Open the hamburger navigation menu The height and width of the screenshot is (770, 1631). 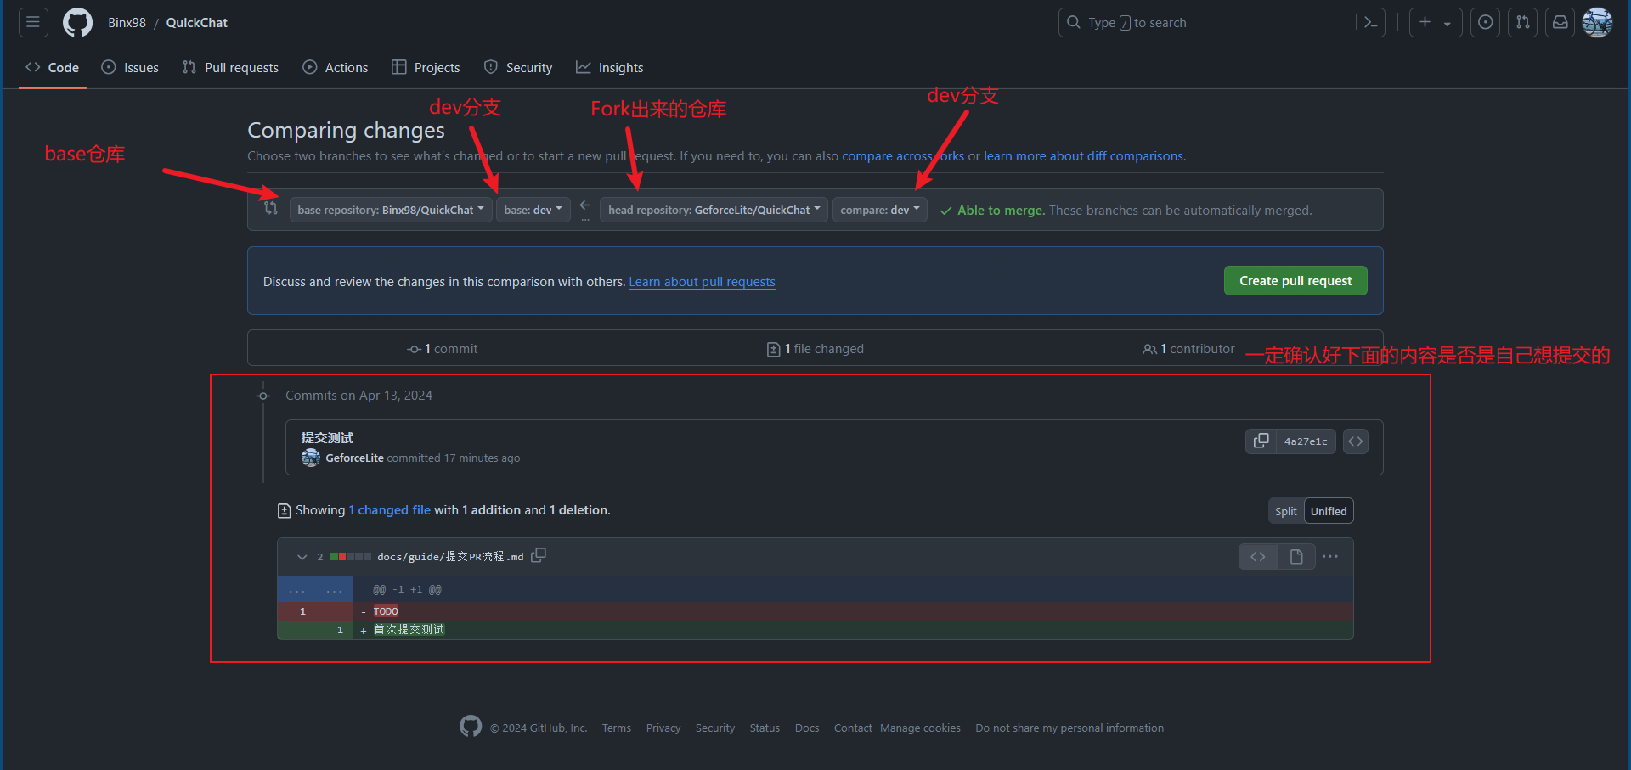tap(33, 22)
